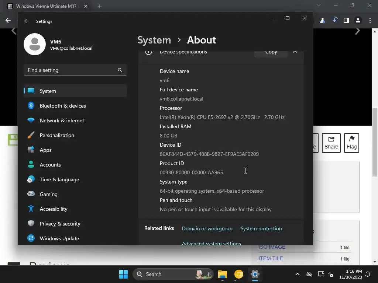Open the yellow Chrome Canary taskbar icon

[x=239, y=274]
